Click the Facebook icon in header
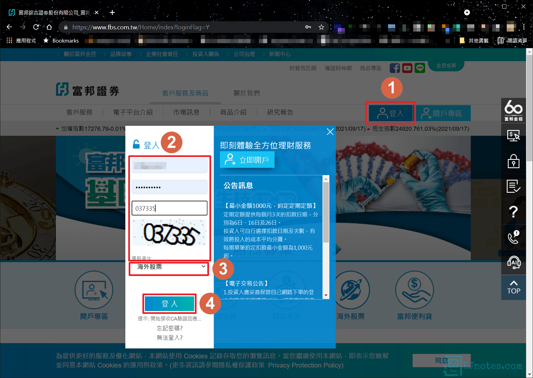The width and height of the screenshot is (533, 378). pyautogui.click(x=395, y=68)
